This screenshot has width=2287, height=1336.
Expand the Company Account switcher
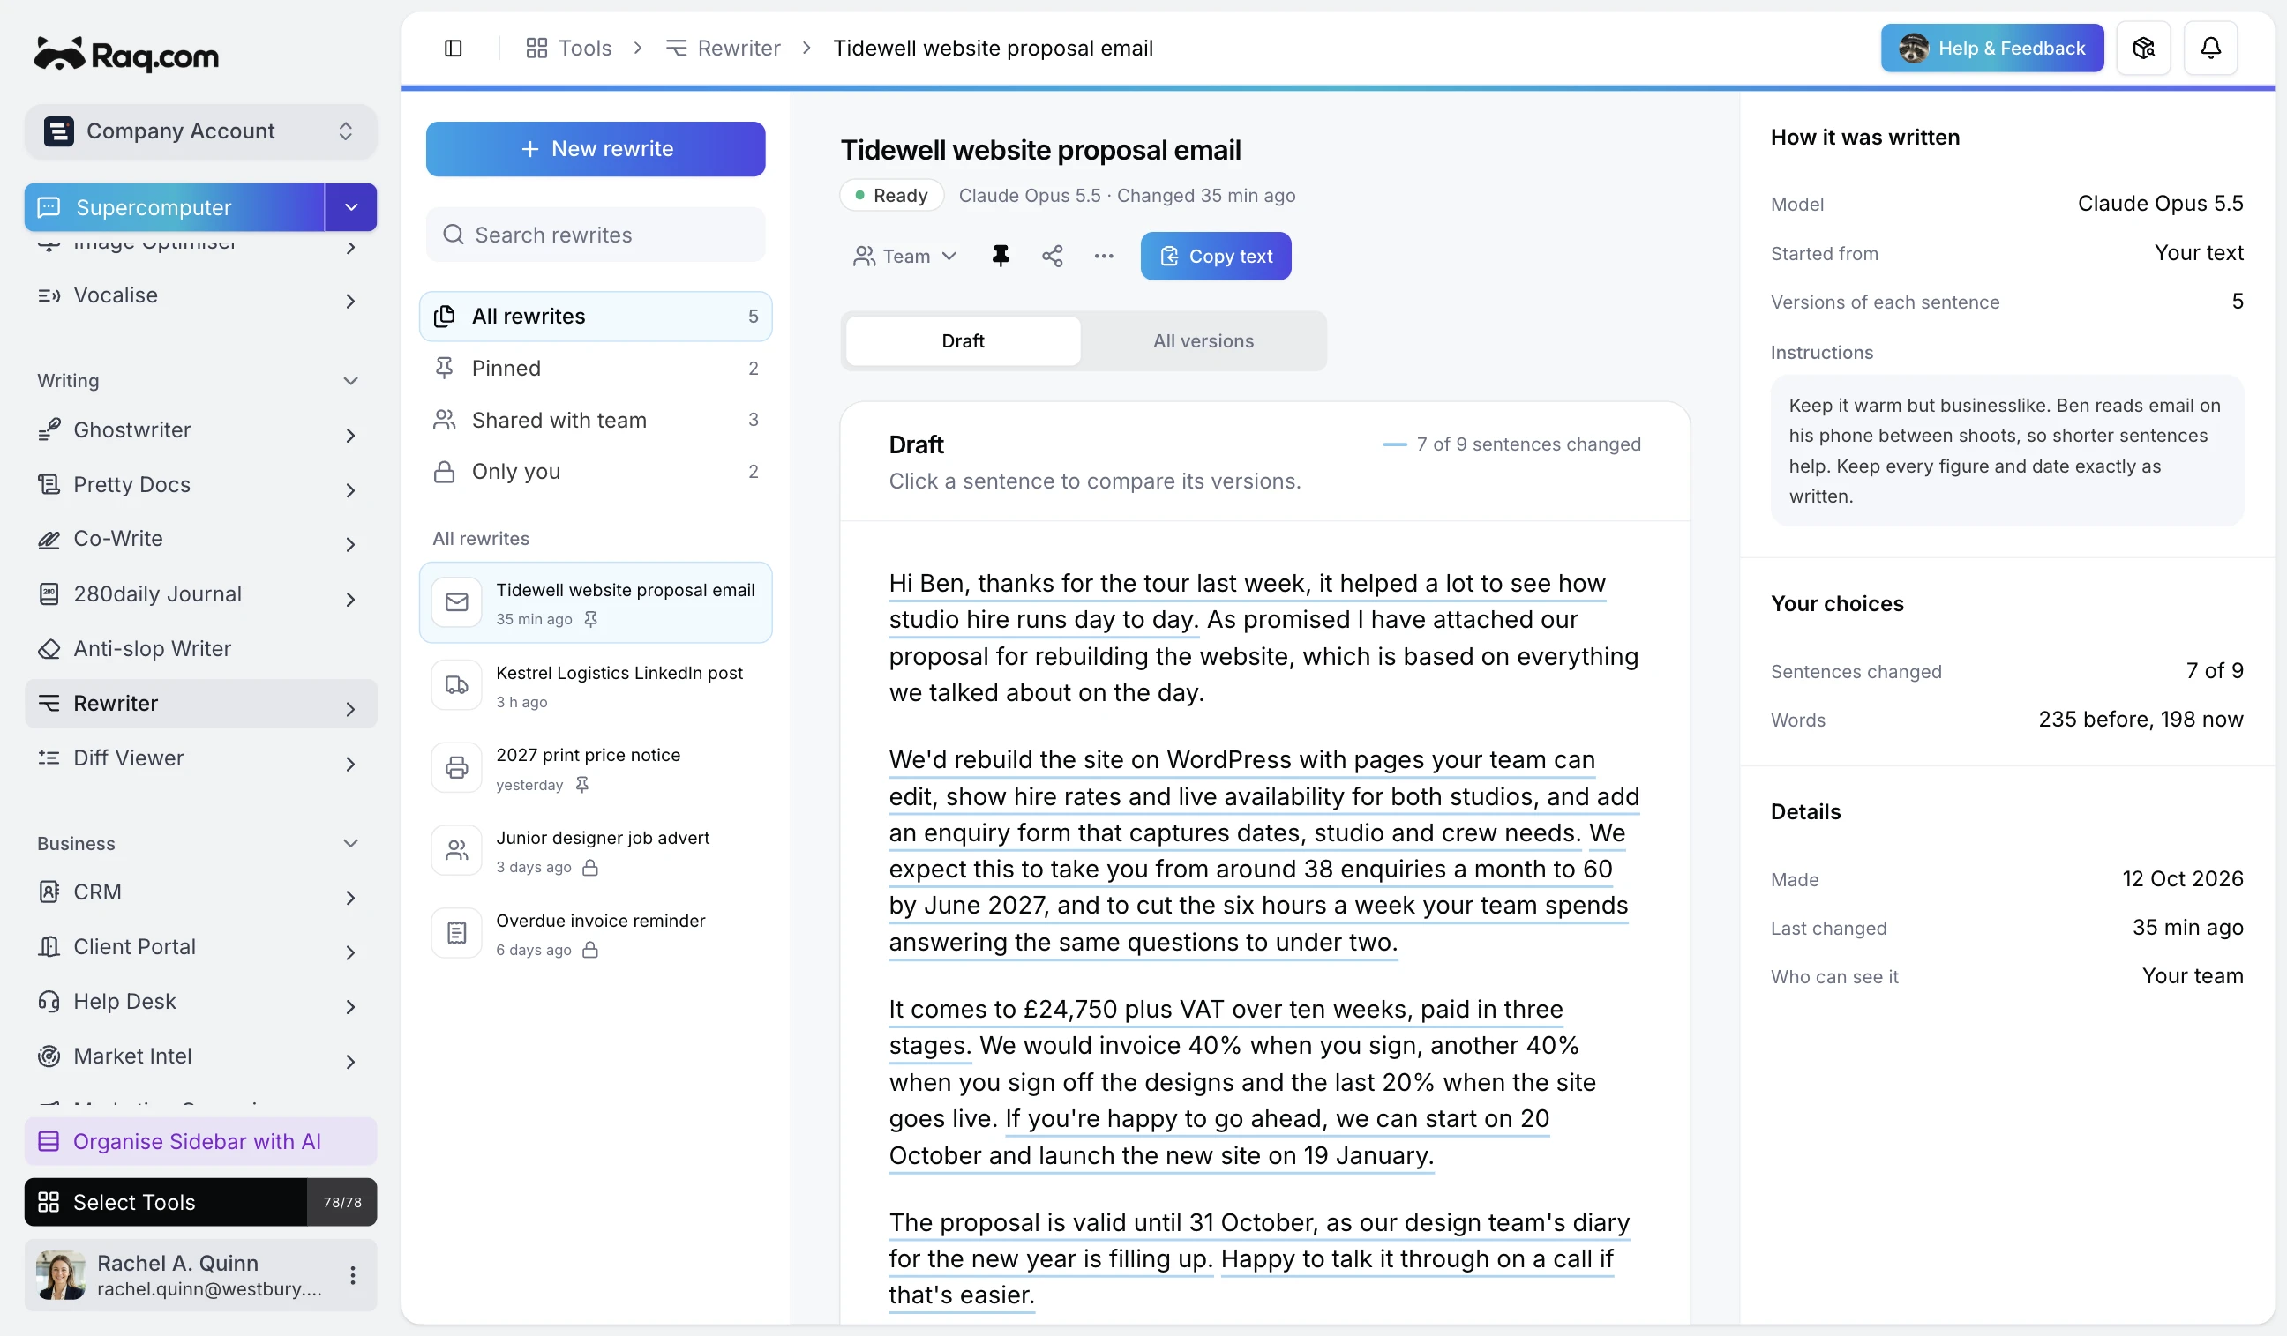click(x=200, y=131)
